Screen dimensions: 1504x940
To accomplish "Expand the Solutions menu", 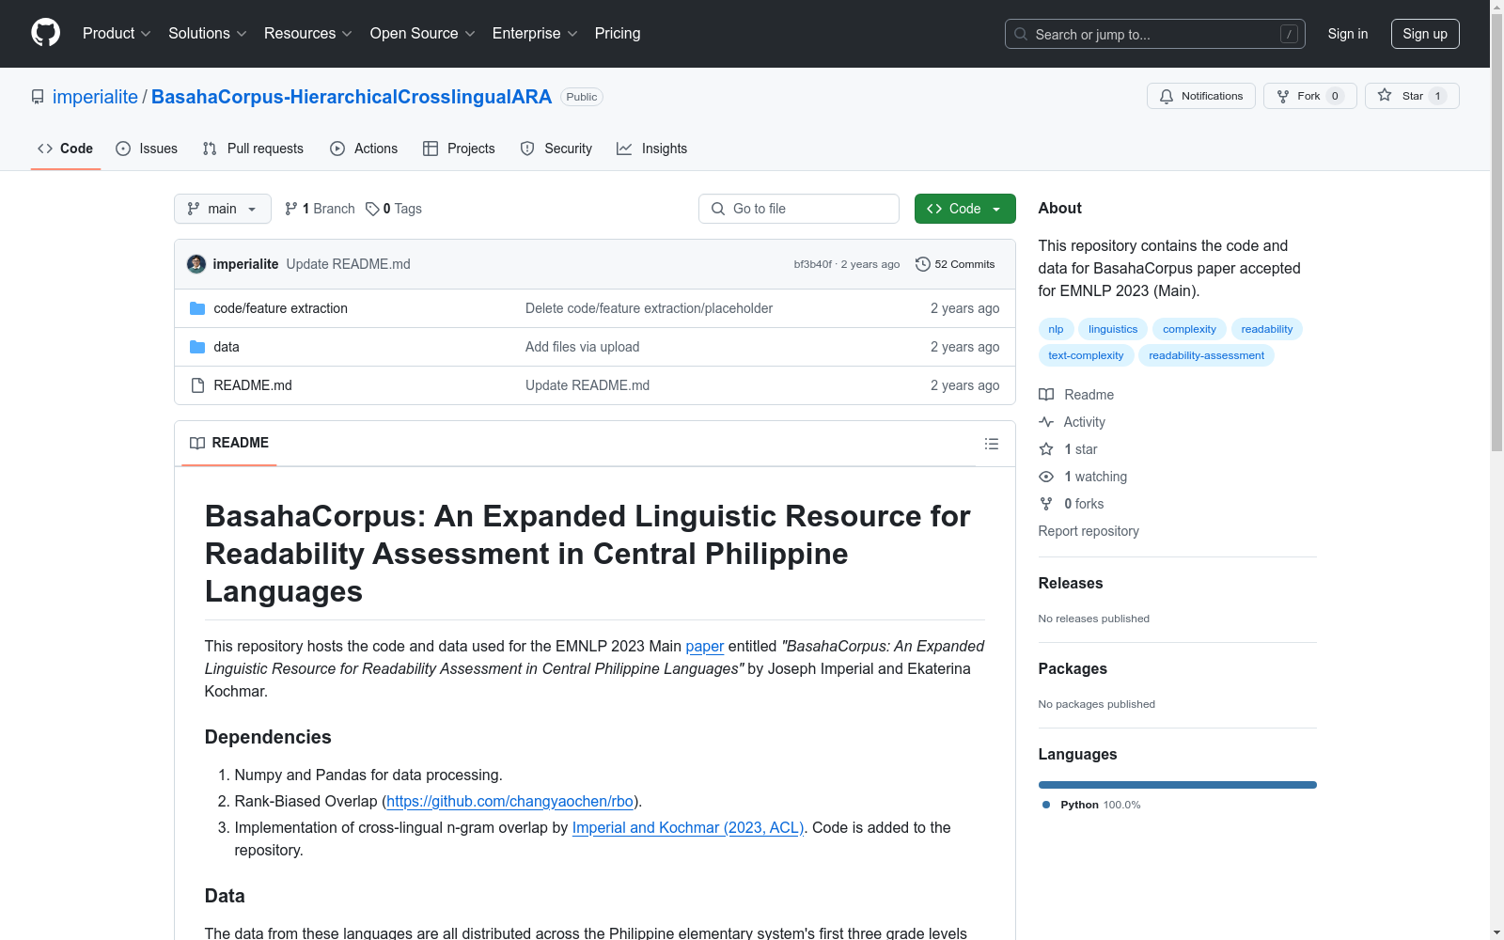I will [x=208, y=34].
